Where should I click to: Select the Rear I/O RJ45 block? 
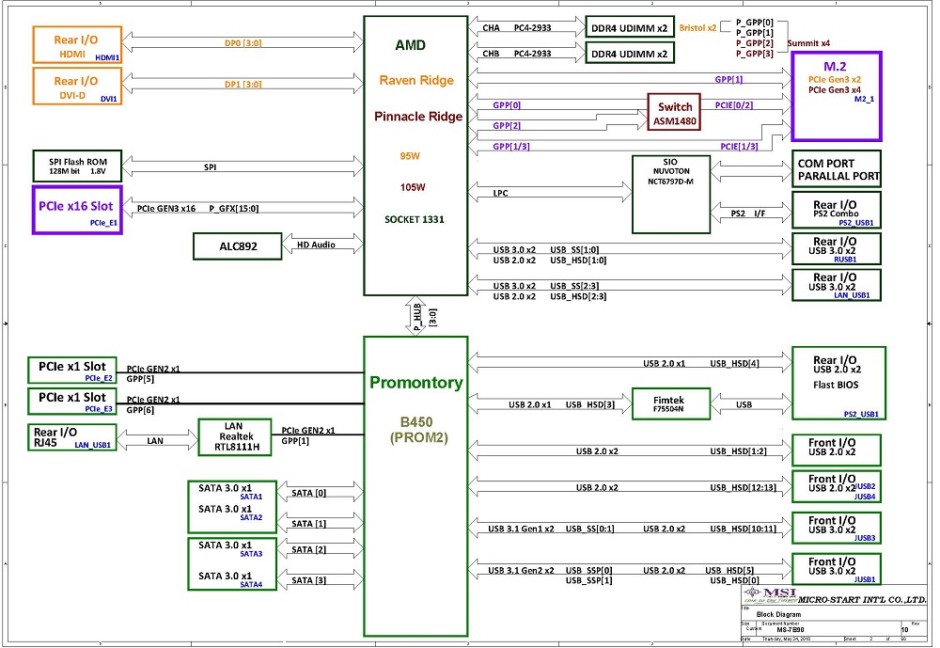point(73,438)
